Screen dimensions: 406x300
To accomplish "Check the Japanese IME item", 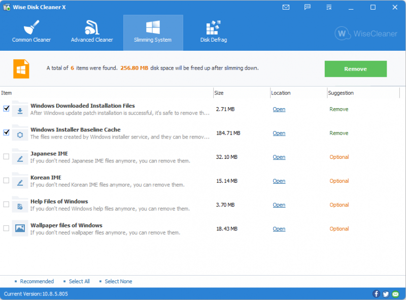I will click(x=6, y=156).
